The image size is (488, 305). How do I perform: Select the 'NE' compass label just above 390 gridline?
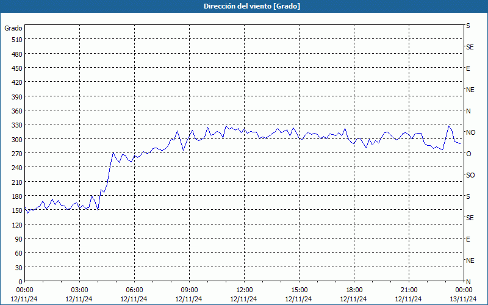coord(470,90)
